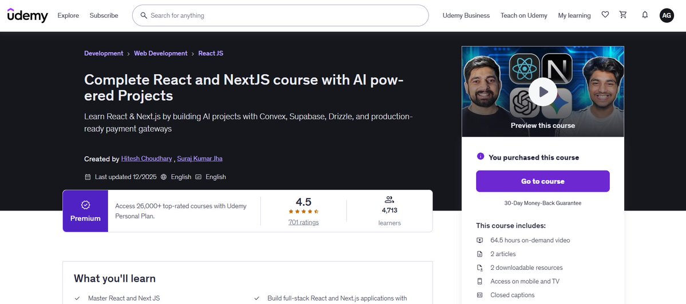Click This course includes heading
This screenshot has width=686, height=304.
[x=511, y=226]
